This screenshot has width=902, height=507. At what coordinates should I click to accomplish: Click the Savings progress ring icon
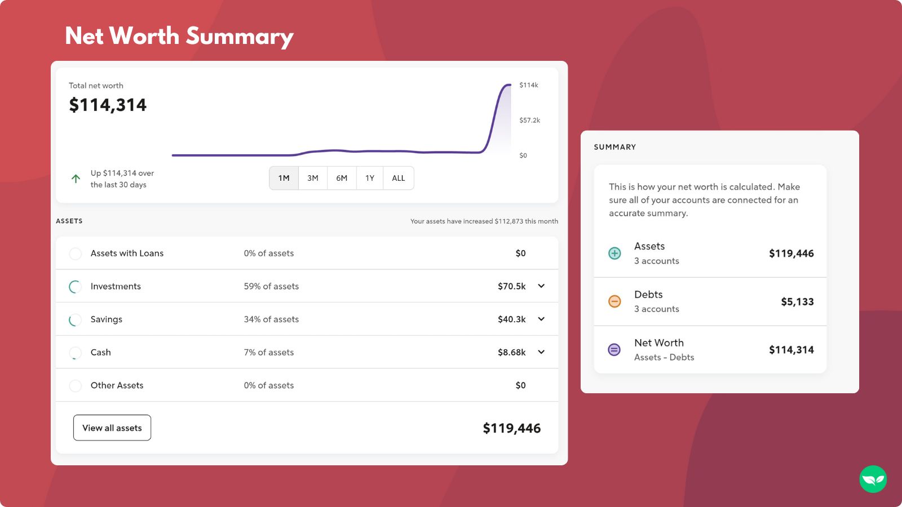tap(75, 319)
